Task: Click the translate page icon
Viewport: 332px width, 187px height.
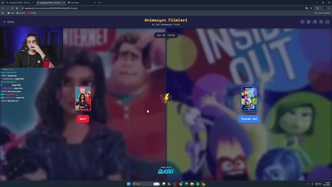Action: point(307,8)
